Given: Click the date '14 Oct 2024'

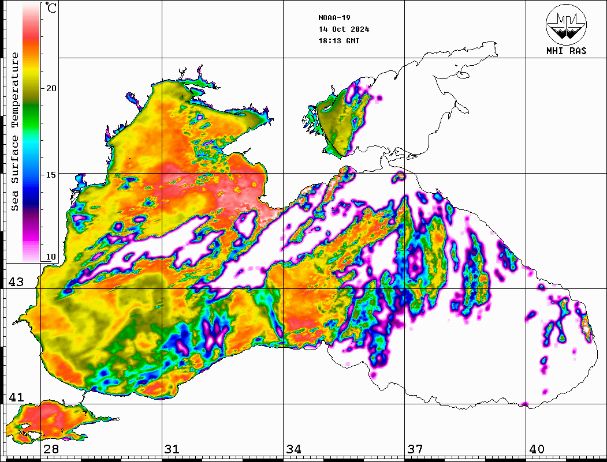Looking at the screenshot, I should coord(344,29).
